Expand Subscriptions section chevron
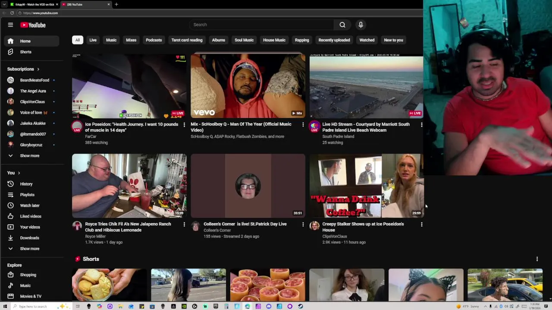Screen dimensions: 552x310 click(x=38, y=69)
